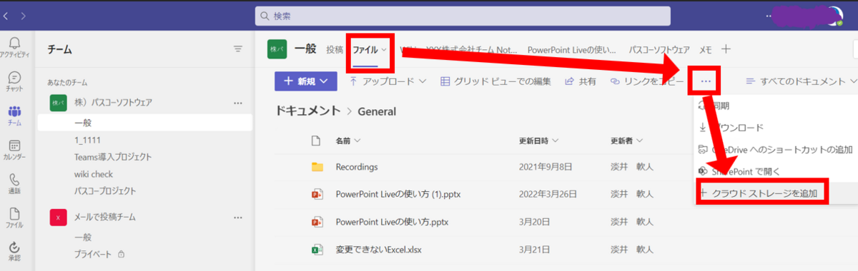Click the 検索 search box
Viewport: 858px width, 271px height.
(463, 16)
